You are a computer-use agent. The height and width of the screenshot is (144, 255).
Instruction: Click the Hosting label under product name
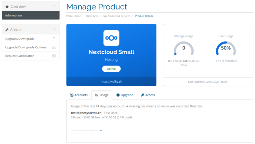pyautogui.click(x=111, y=60)
